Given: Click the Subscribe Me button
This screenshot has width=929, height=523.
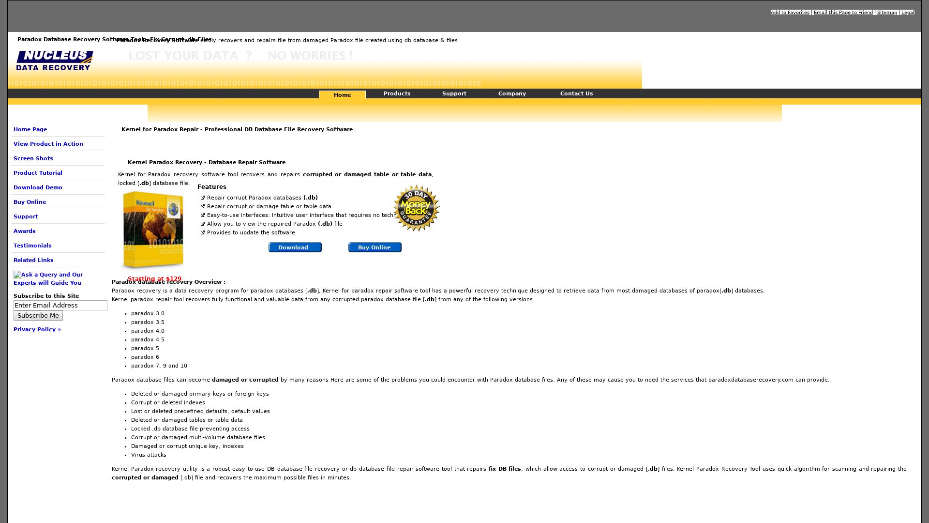Looking at the screenshot, I should (x=38, y=316).
